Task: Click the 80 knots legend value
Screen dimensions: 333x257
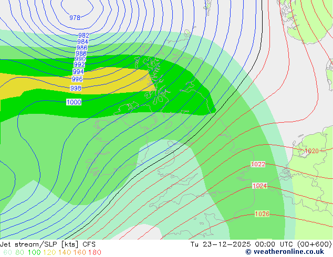Action: tap(19, 252)
